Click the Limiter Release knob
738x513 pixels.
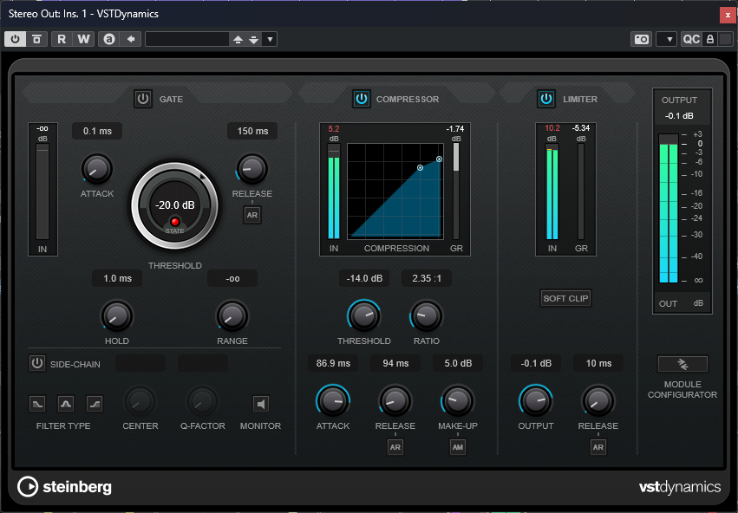click(598, 401)
